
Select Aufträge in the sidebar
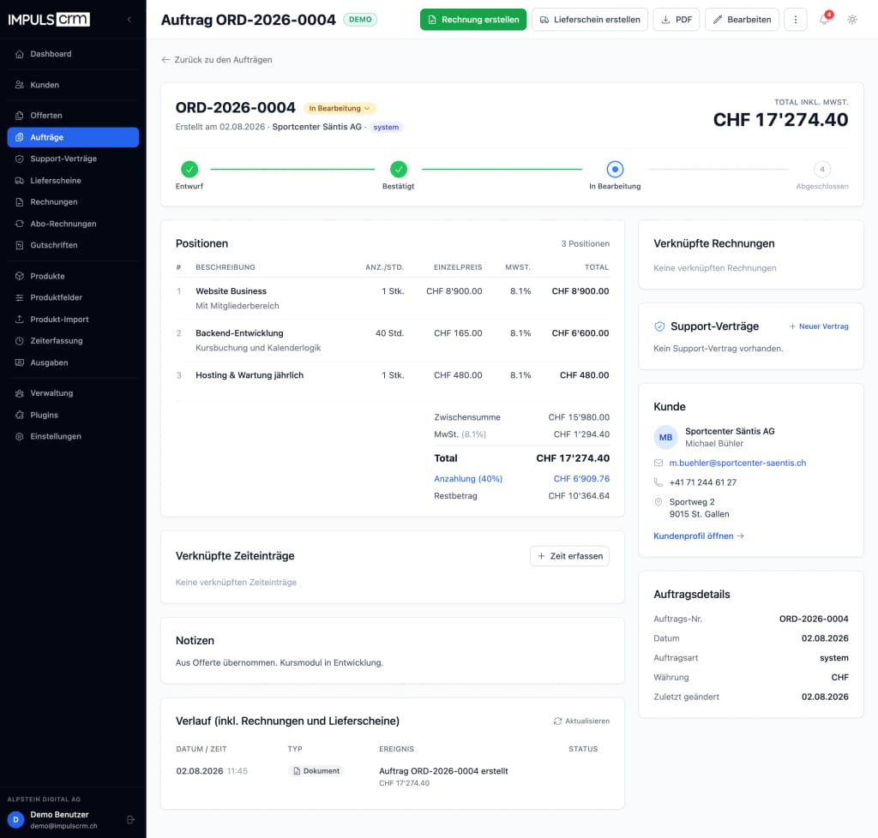[73, 137]
